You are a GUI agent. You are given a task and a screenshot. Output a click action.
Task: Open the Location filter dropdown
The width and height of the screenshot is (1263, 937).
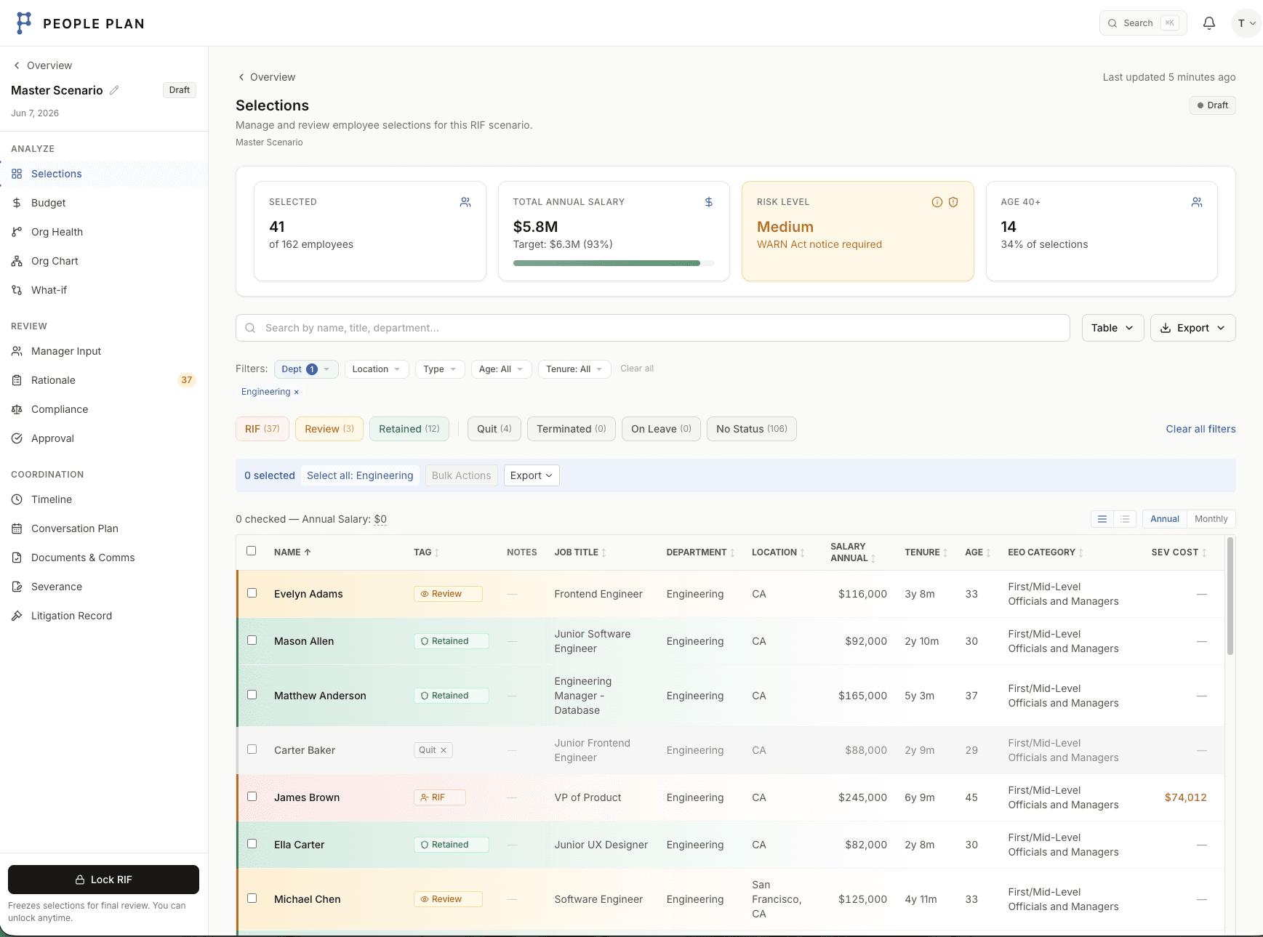(377, 369)
